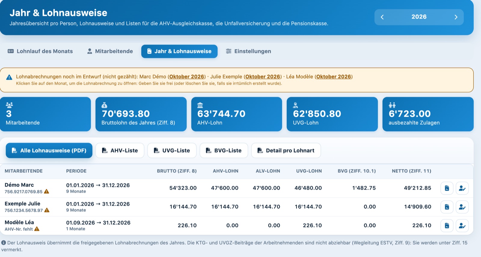The height and width of the screenshot is (257, 481).
Task: Click the BVG value 1'482.75
Action: (x=364, y=188)
